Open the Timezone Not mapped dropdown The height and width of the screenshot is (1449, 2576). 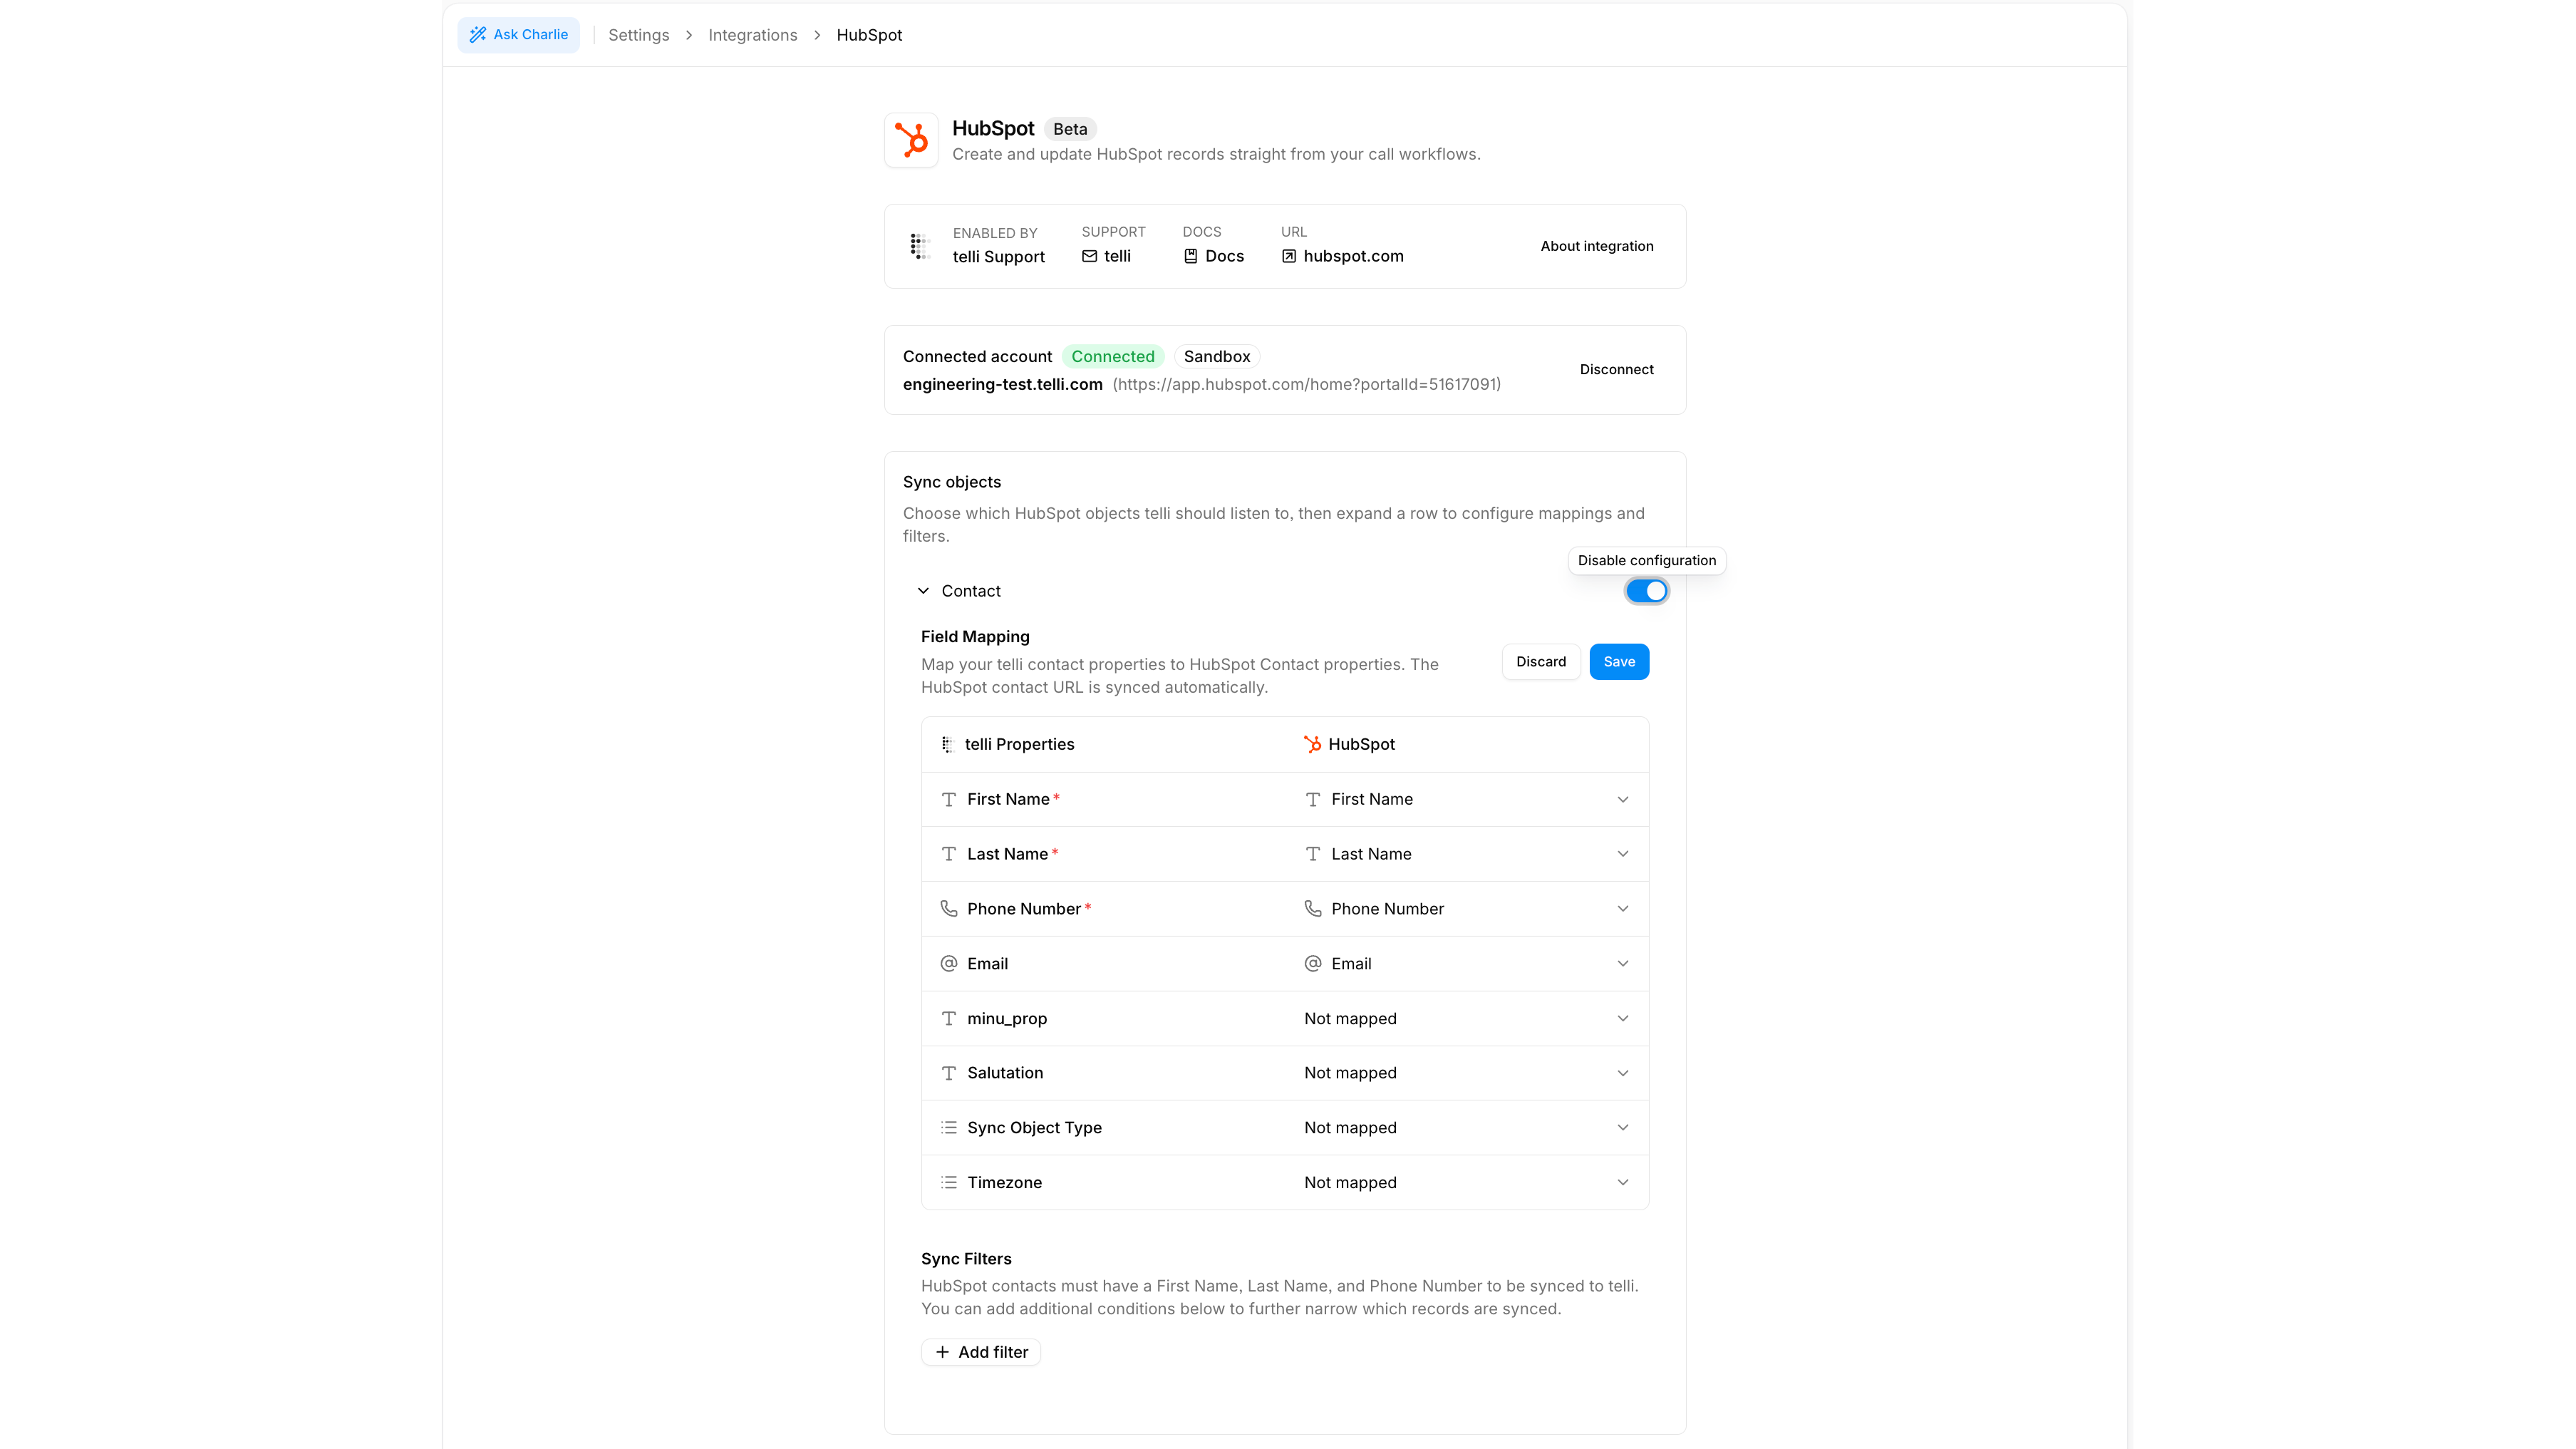(x=1466, y=1182)
